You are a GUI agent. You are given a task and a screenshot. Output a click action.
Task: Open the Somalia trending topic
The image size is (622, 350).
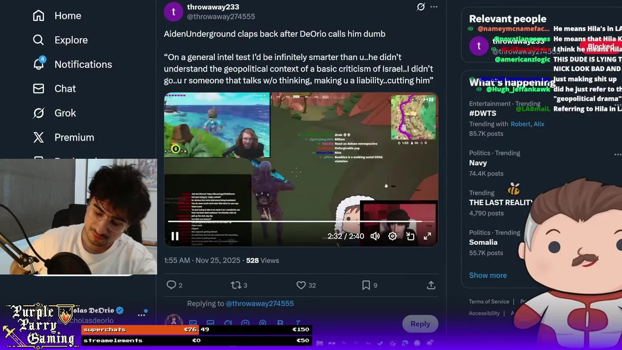[x=483, y=242]
